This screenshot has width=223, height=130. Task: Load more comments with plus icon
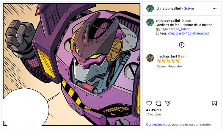coord(182,45)
